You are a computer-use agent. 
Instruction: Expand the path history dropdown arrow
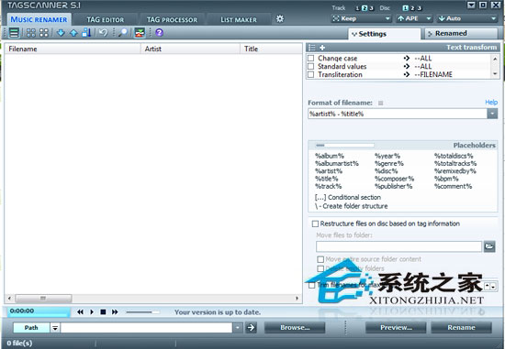(x=238, y=327)
